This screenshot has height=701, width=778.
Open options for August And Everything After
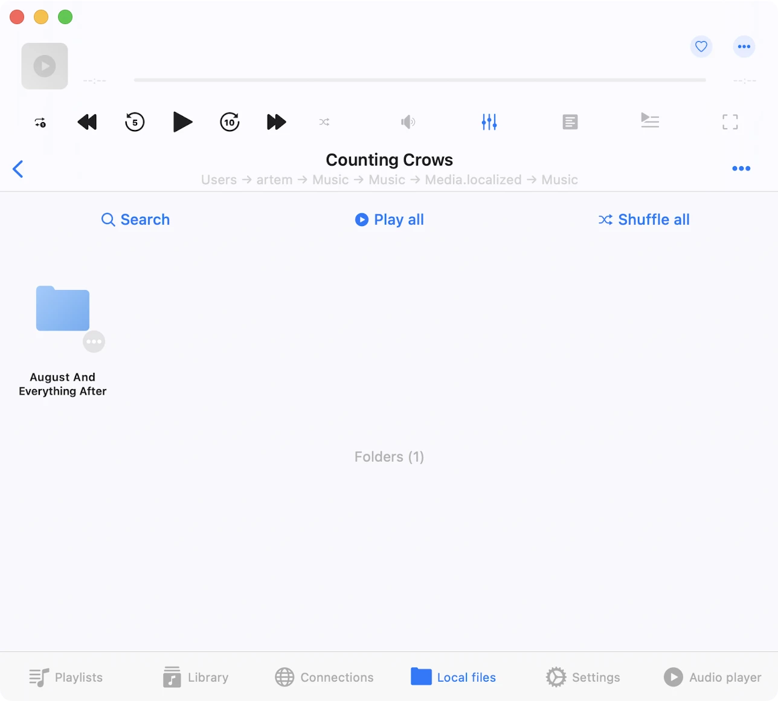tap(94, 341)
